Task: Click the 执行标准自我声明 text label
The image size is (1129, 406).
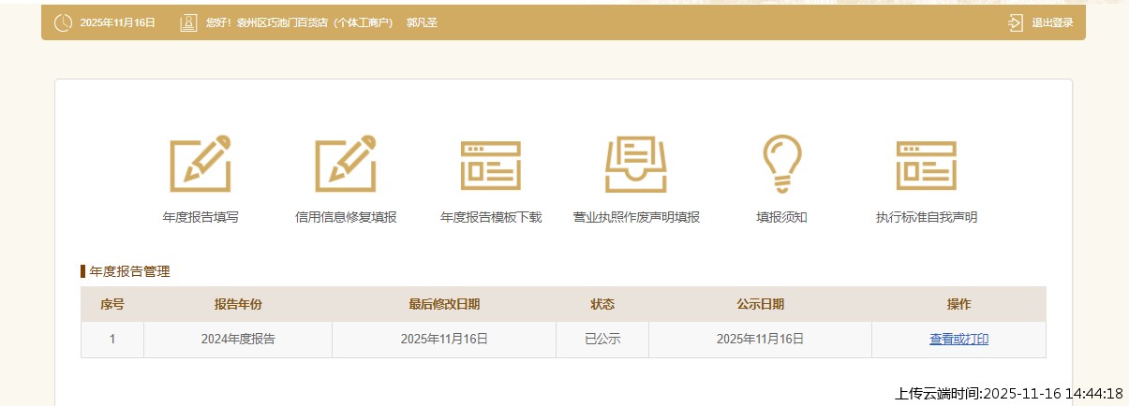Action: click(x=926, y=217)
